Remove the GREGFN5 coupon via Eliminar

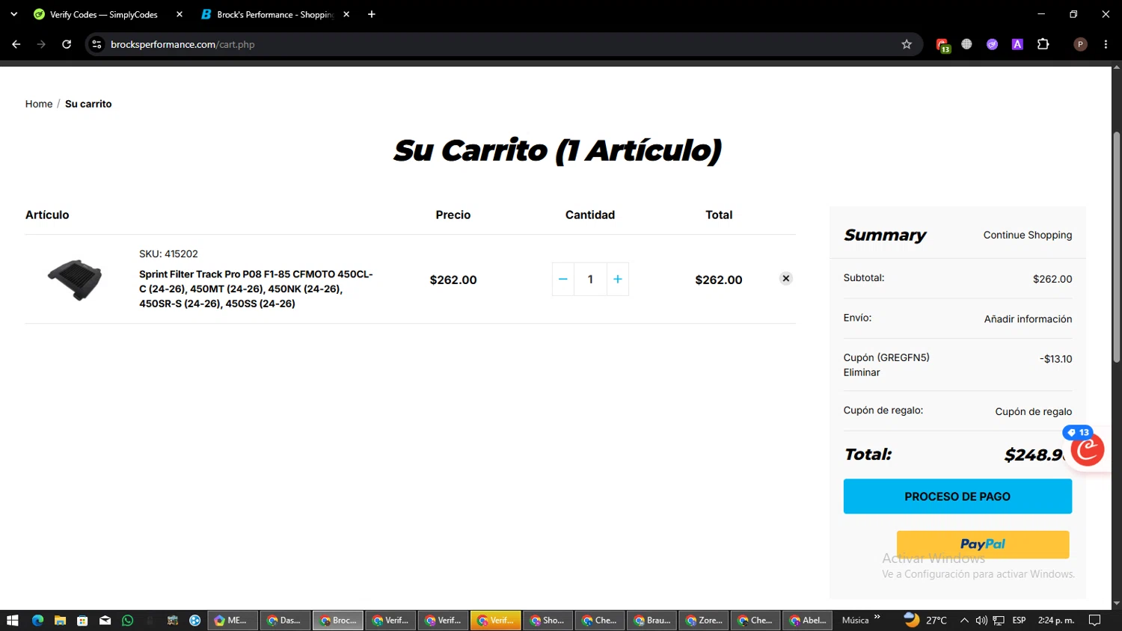(x=862, y=372)
